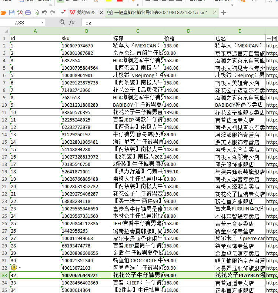This screenshot has height=293, width=278.
Task: Select title cell 璐奇拉春夏韩版时尚
Action: point(138,231)
